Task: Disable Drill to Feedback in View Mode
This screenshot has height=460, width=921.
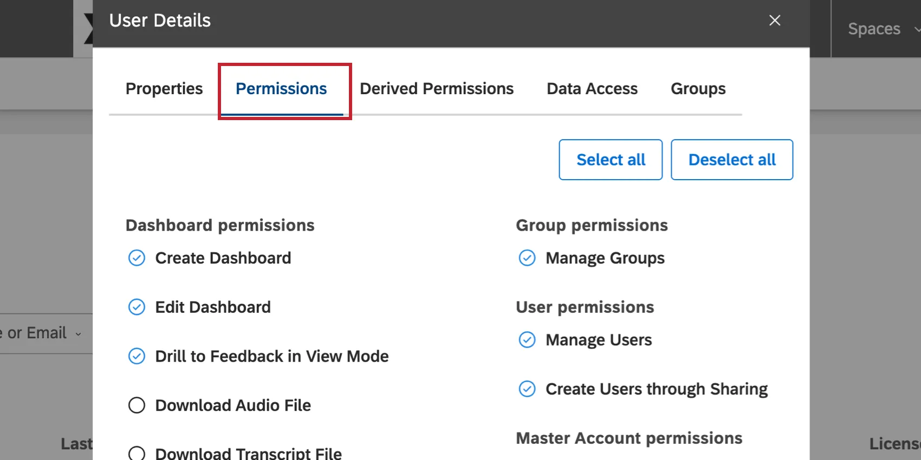Action: [x=137, y=356]
